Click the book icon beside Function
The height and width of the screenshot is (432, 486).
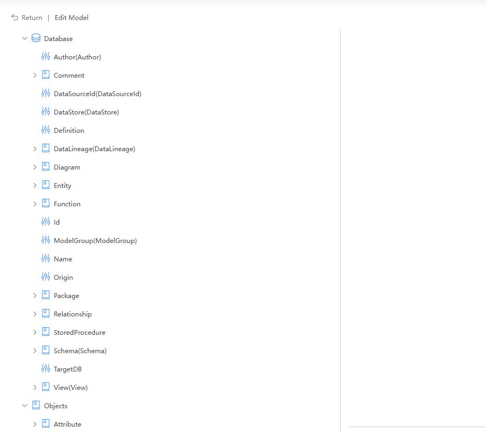click(x=45, y=203)
